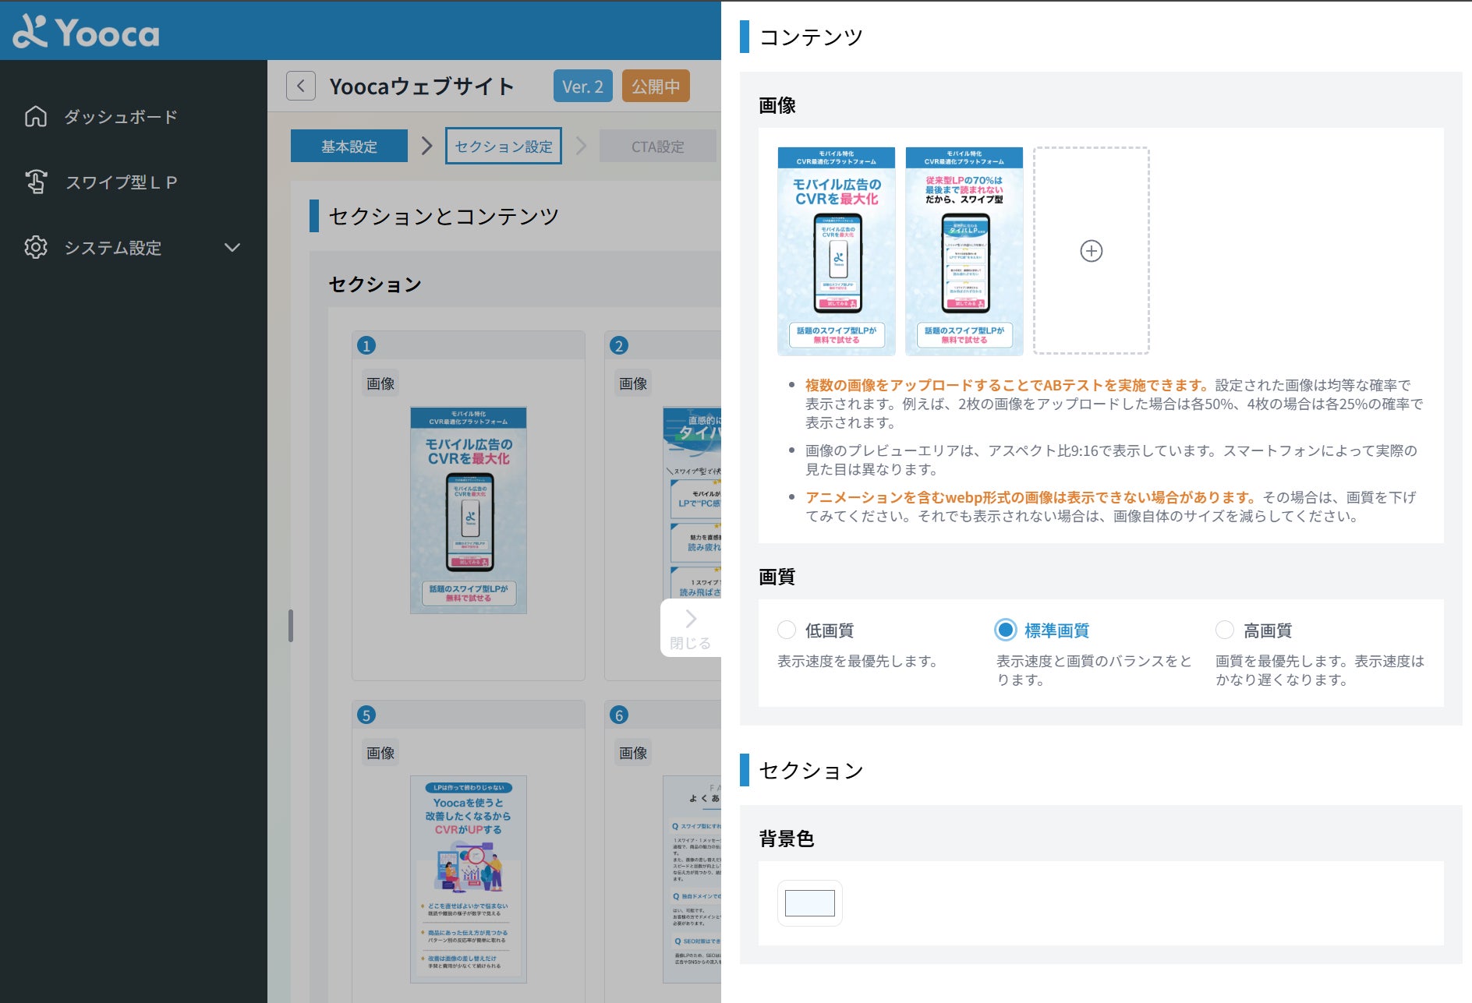Viewport: 1472px width, 1003px height.
Task: Open section 5 image thumbnail
Action: point(469,879)
